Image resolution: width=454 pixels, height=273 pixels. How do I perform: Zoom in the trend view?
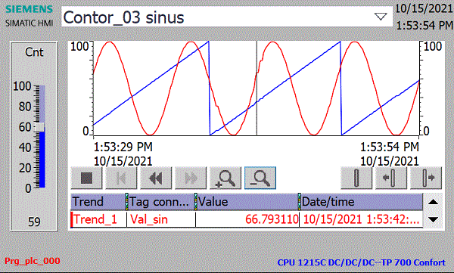pos(225,178)
